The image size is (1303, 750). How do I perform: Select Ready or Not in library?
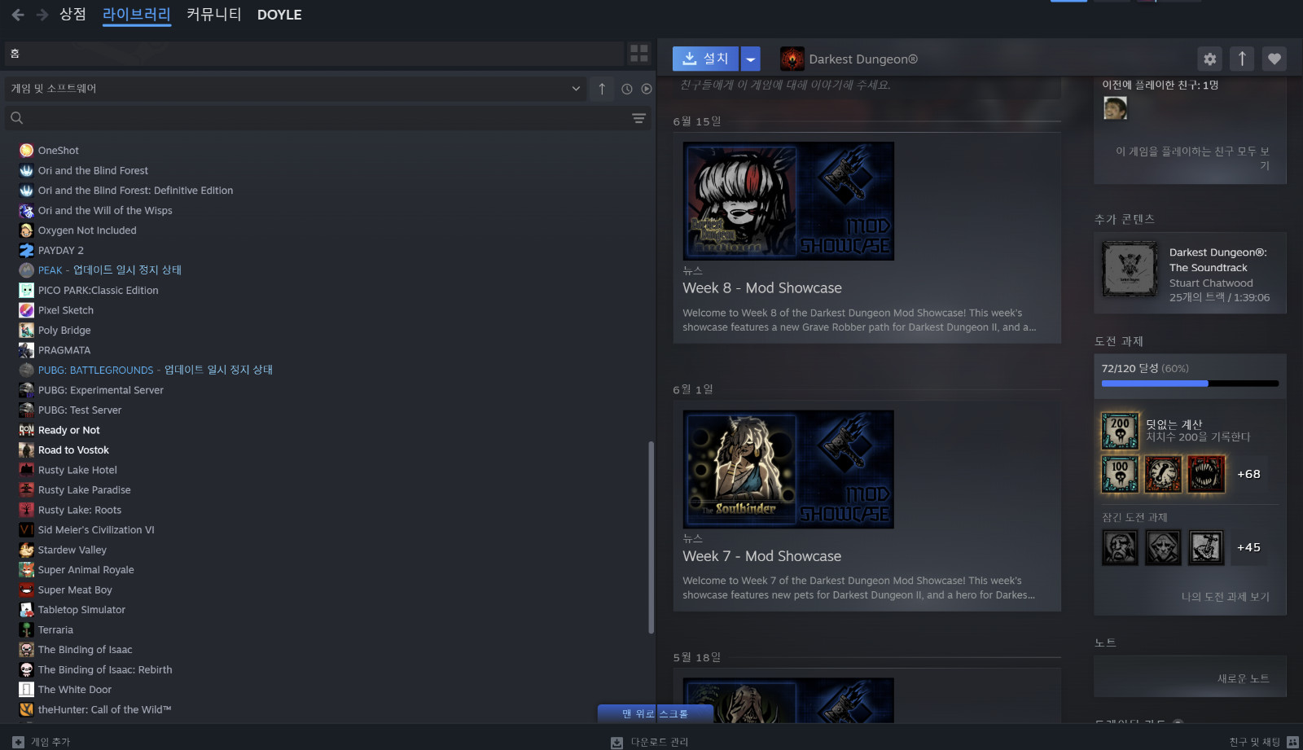click(x=69, y=431)
